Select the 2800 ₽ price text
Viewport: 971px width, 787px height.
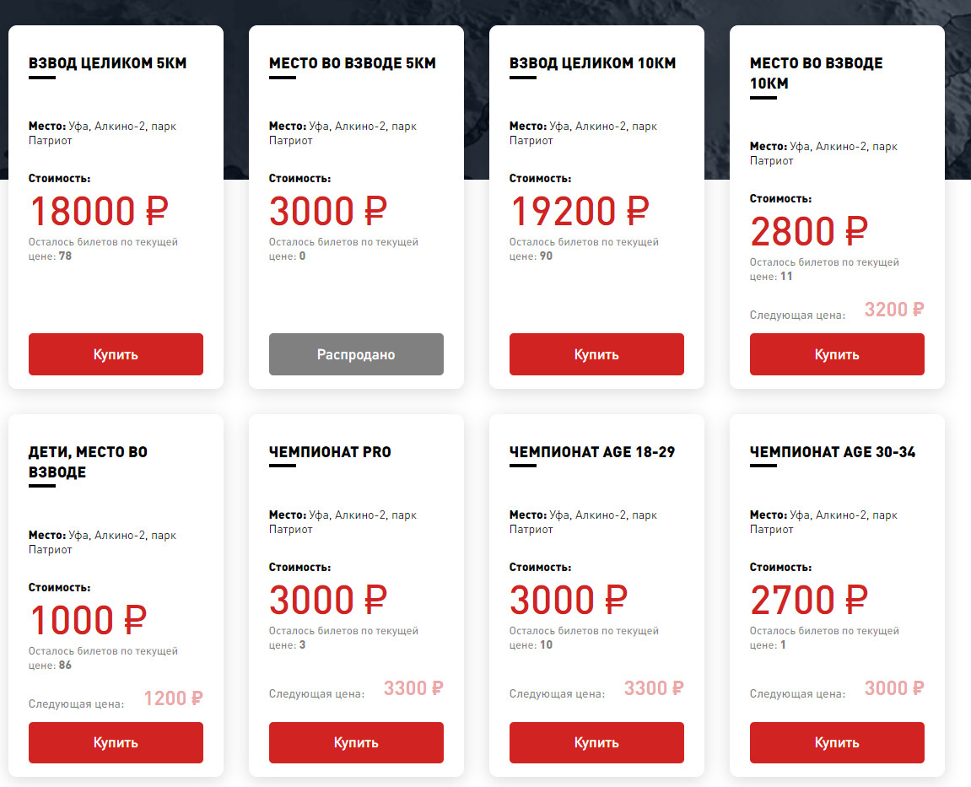pos(808,231)
